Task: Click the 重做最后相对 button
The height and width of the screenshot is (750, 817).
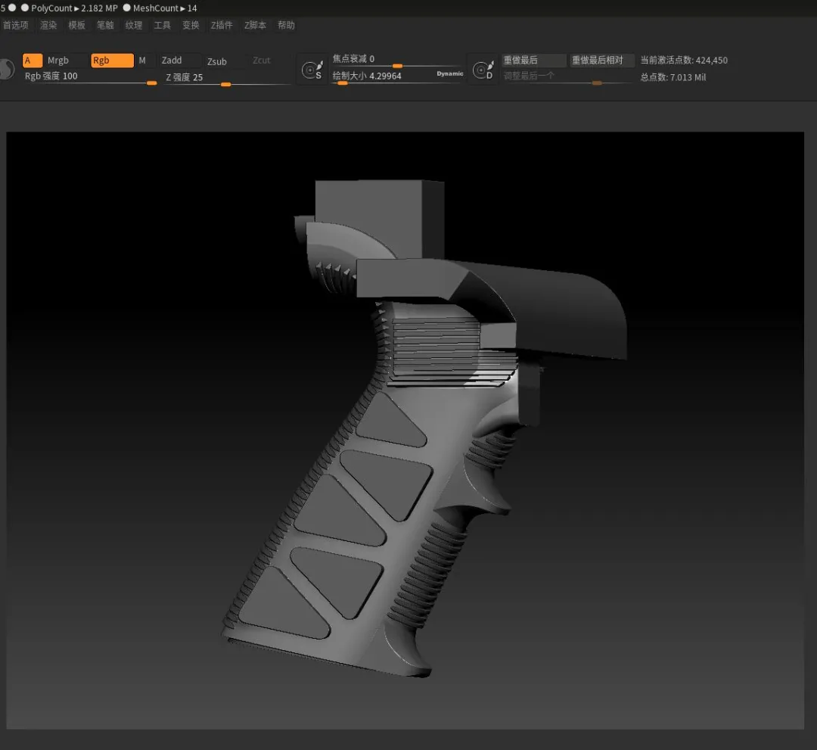Action: tap(602, 61)
